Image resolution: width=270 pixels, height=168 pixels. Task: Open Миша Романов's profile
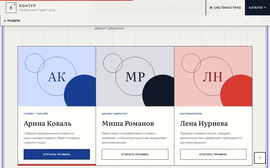coord(135,154)
